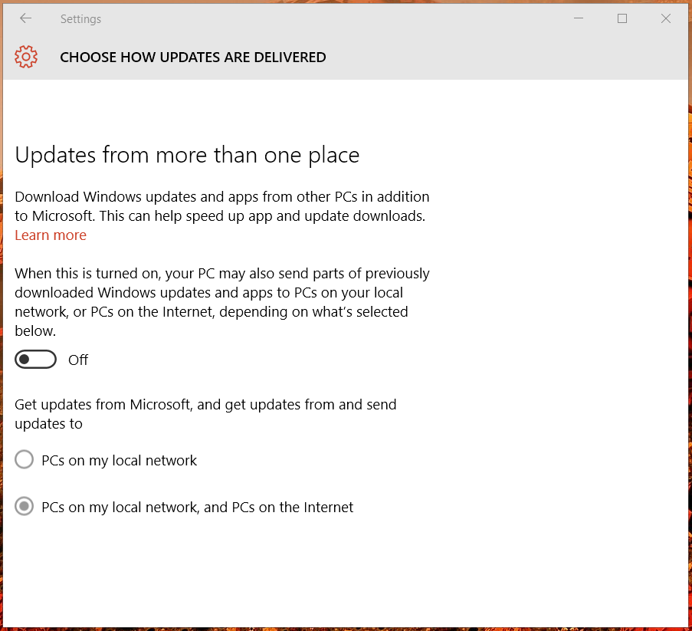Screen dimensions: 692x631
Task: Click the 'Updates from more than one place' heading
Action: coord(187,156)
